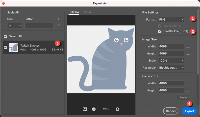The width and height of the screenshot is (200, 117).
Task: Add a new scale size with plus icon
Action: 59,19
